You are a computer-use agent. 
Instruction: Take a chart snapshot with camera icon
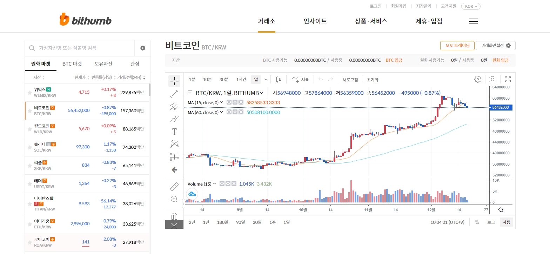coord(492,79)
